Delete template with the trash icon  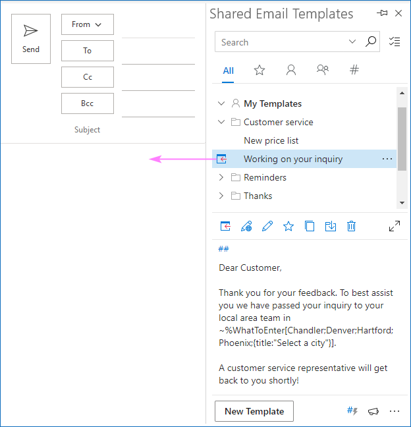pyautogui.click(x=352, y=226)
